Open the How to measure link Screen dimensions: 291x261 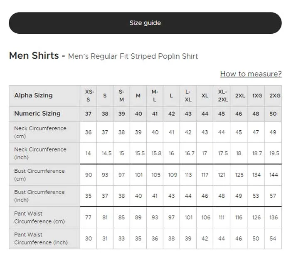coord(251,74)
